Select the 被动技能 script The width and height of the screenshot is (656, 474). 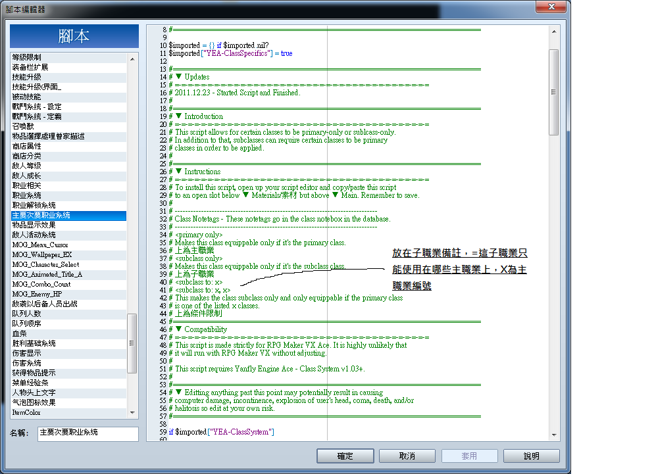(68, 97)
